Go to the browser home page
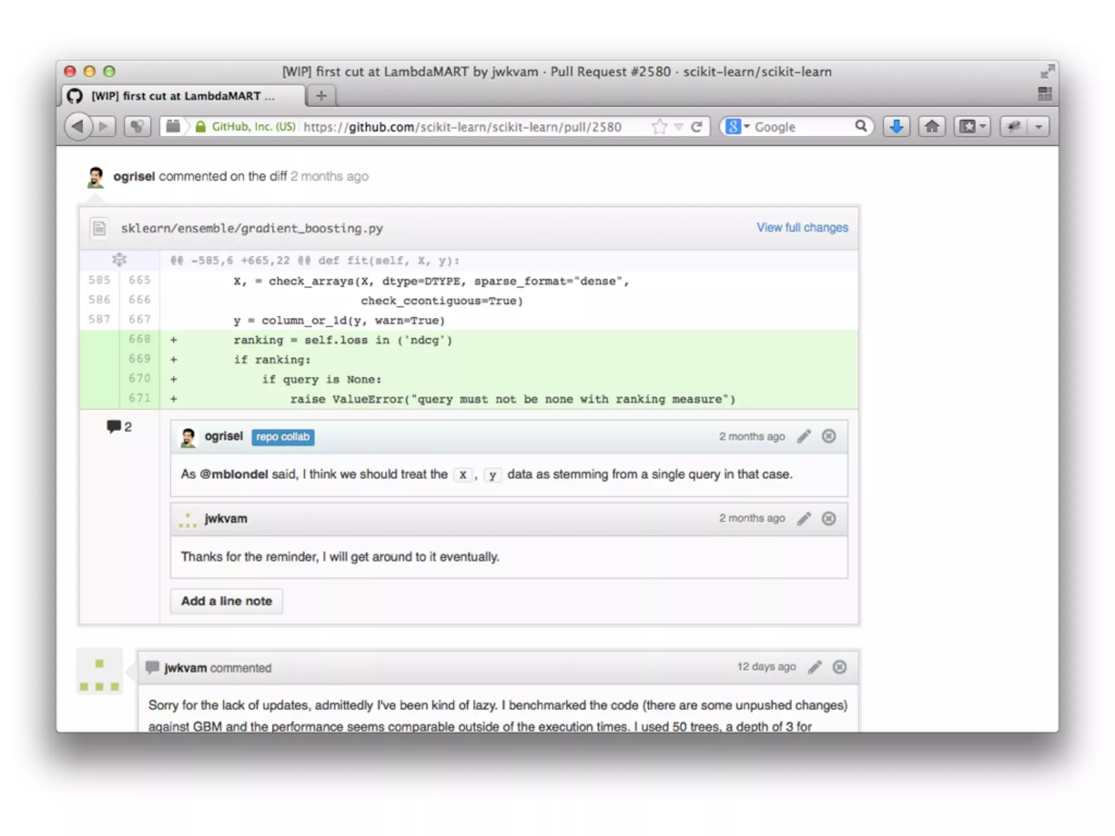Screen dimensions: 1115x836 pos(932,127)
